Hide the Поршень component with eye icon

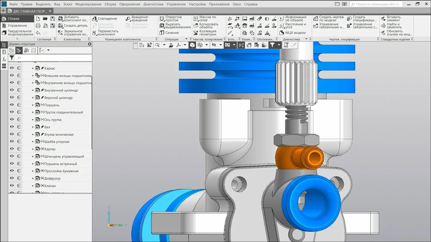click(x=12, y=105)
